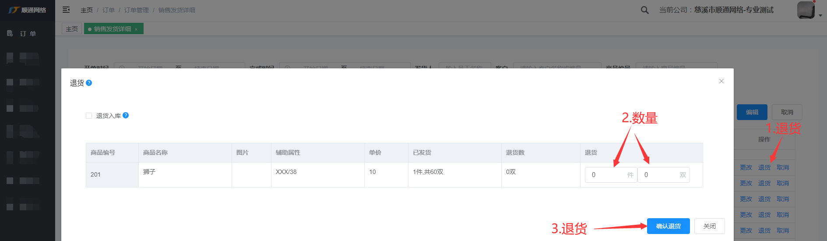Enable the 退货入库 checkbox
The height and width of the screenshot is (241, 827).
[89, 116]
